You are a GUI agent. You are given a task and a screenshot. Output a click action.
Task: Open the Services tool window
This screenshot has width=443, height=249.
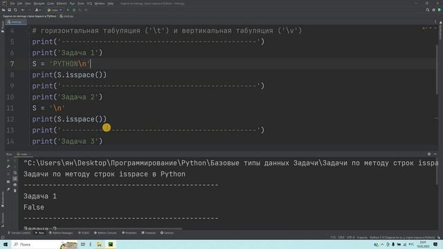(x=167, y=233)
